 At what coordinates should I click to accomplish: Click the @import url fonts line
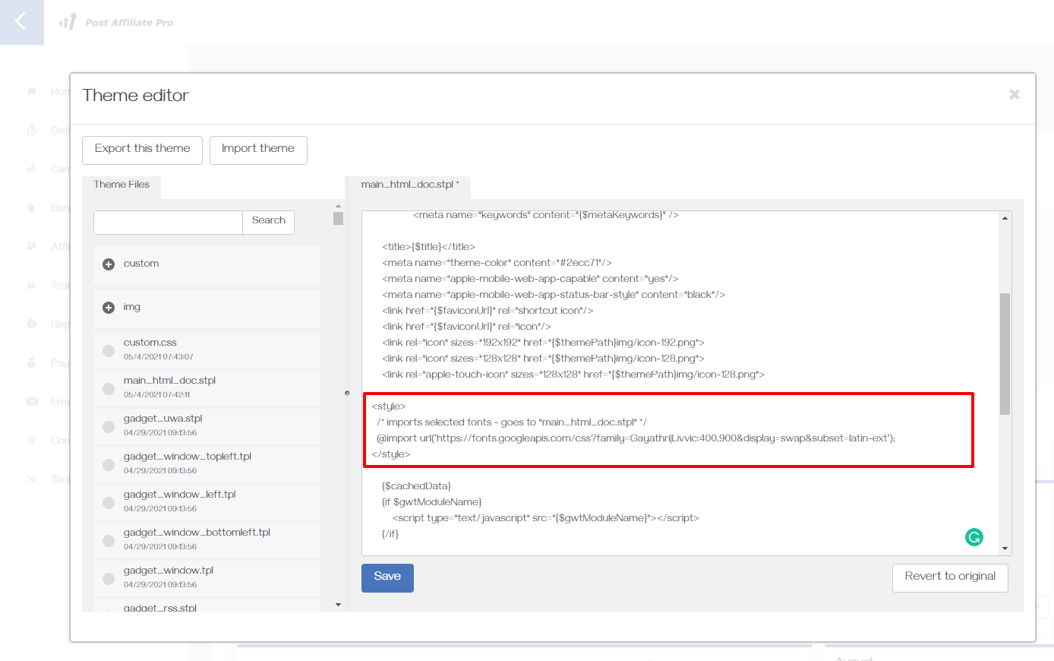(x=636, y=438)
